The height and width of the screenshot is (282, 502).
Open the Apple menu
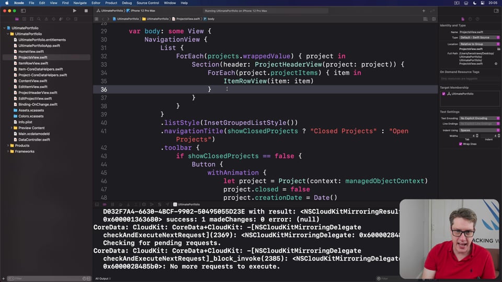[7, 3]
